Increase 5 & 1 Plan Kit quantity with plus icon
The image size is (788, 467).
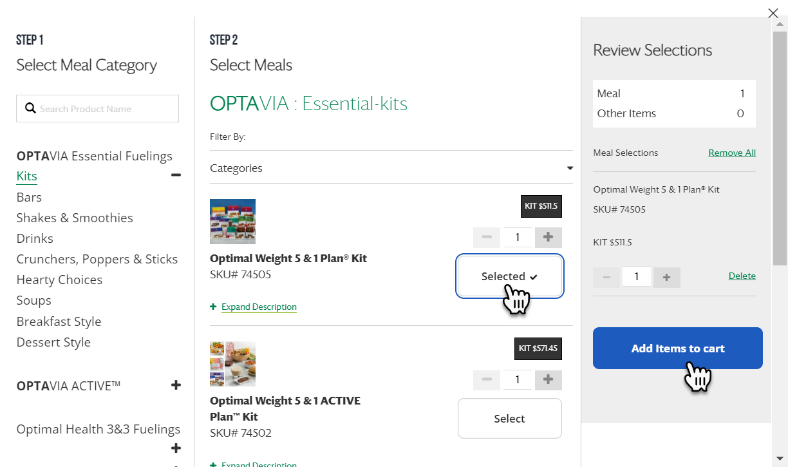coord(548,237)
